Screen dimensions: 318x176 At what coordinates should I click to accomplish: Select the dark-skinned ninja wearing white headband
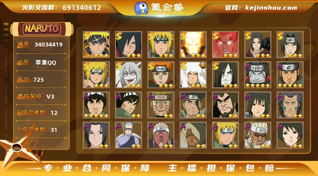pos(161,135)
